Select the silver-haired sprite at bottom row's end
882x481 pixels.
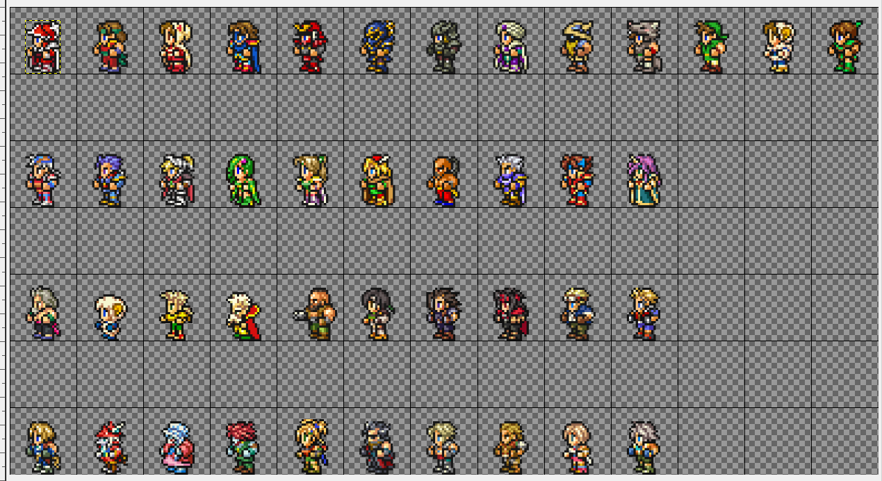[x=644, y=448]
